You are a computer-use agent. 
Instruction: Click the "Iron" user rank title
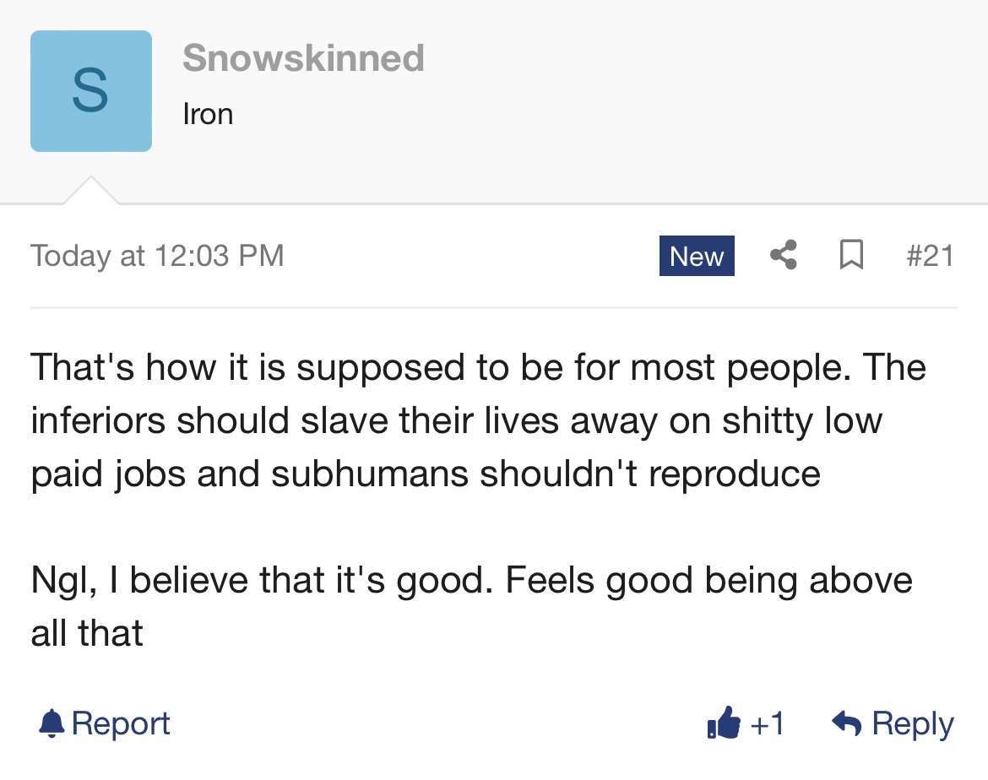[x=208, y=114]
